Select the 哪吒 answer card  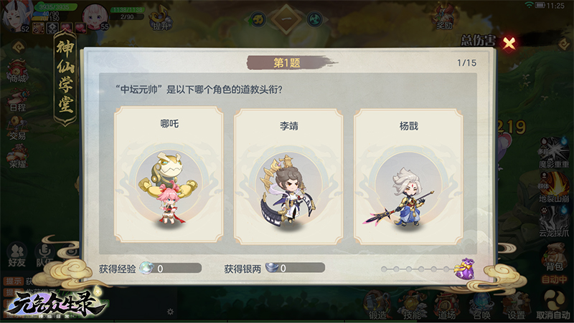169,175
